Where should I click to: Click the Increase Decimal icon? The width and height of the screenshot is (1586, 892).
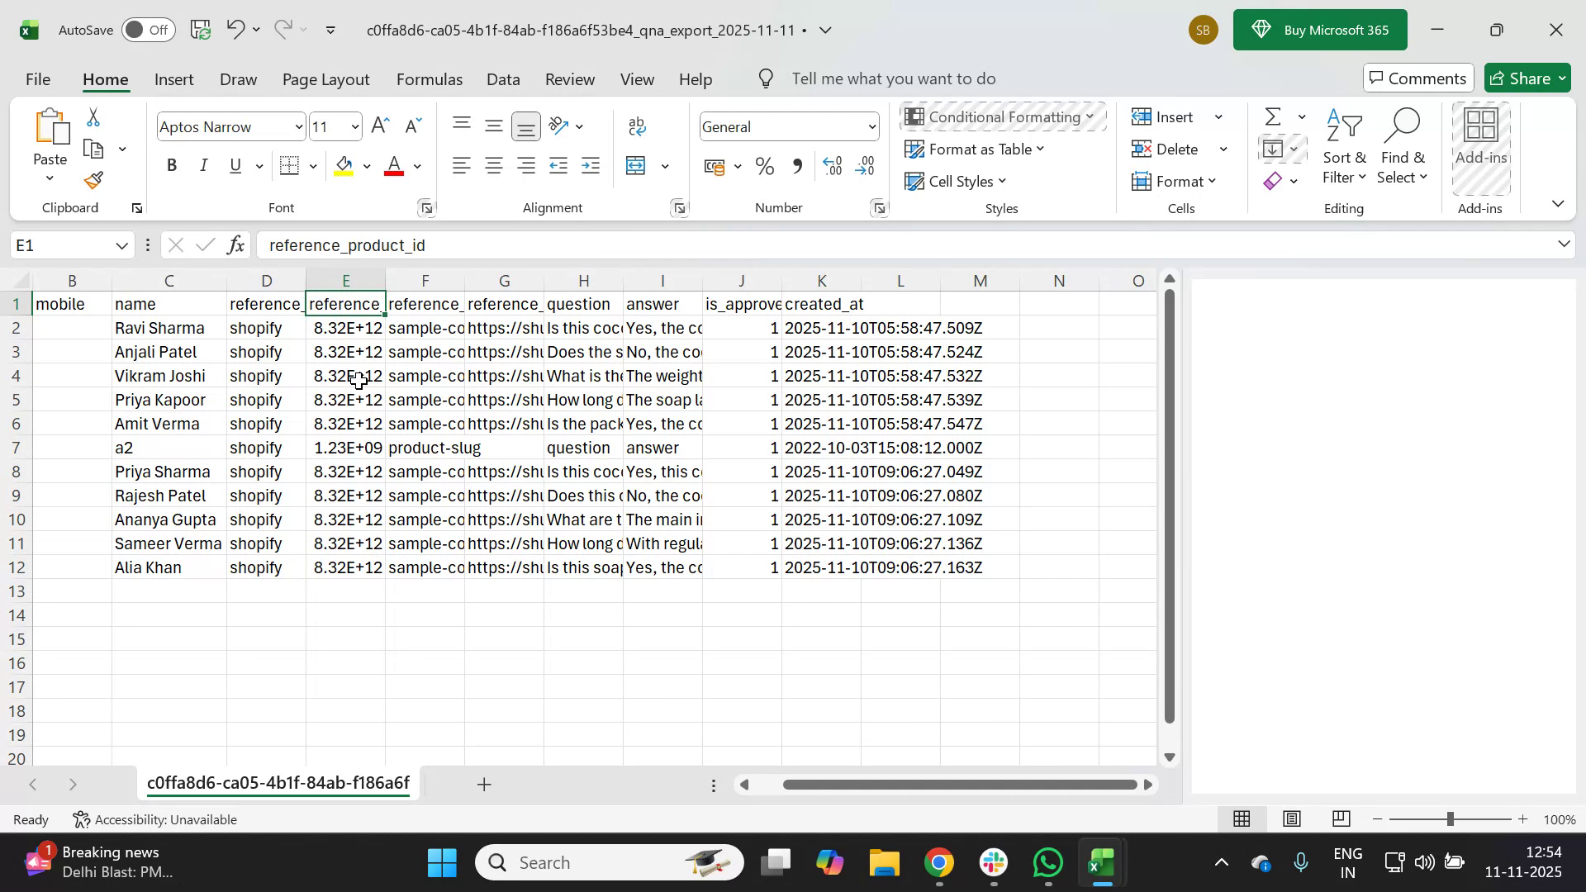point(833,165)
